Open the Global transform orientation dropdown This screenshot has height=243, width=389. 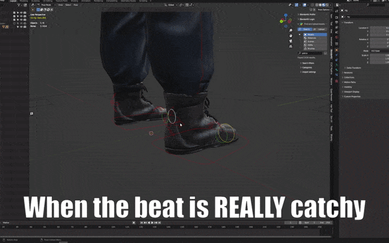point(171,5)
